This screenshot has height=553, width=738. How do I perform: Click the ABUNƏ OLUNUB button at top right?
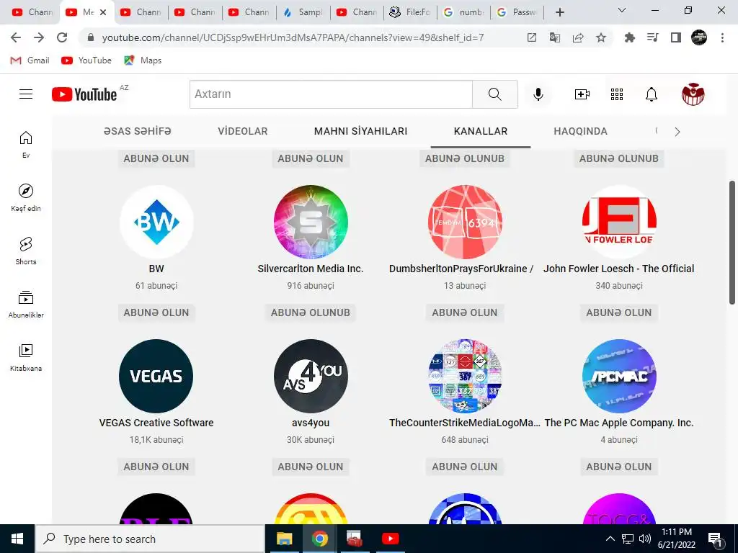click(618, 158)
